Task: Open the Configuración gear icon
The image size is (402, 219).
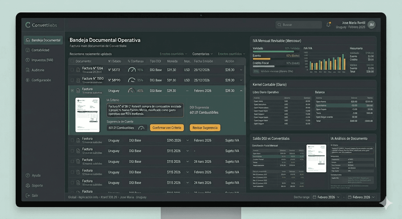Action: point(27,80)
